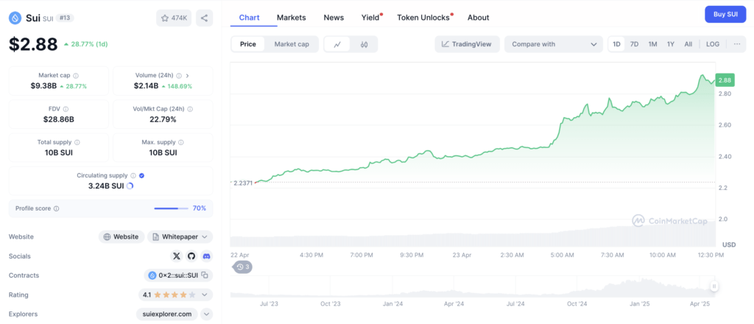Image resolution: width=754 pixels, height=324 pixels.
Task: Click the Circulating supply 3.24B SUI value
Action: tap(106, 186)
